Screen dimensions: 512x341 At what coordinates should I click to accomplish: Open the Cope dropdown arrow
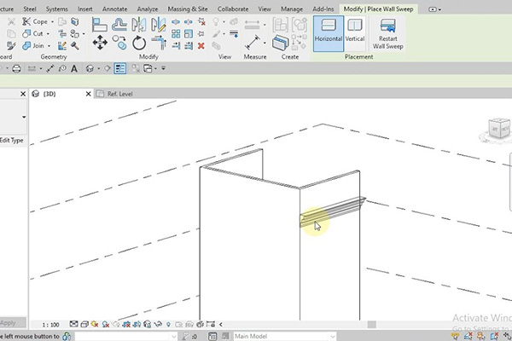52,22
